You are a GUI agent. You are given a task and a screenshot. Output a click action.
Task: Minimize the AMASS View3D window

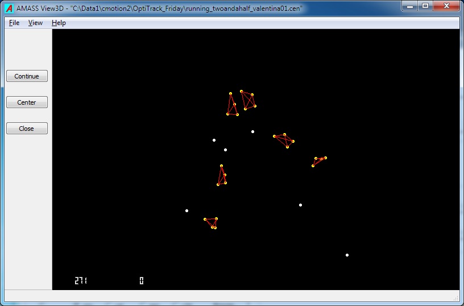click(410, 6)
